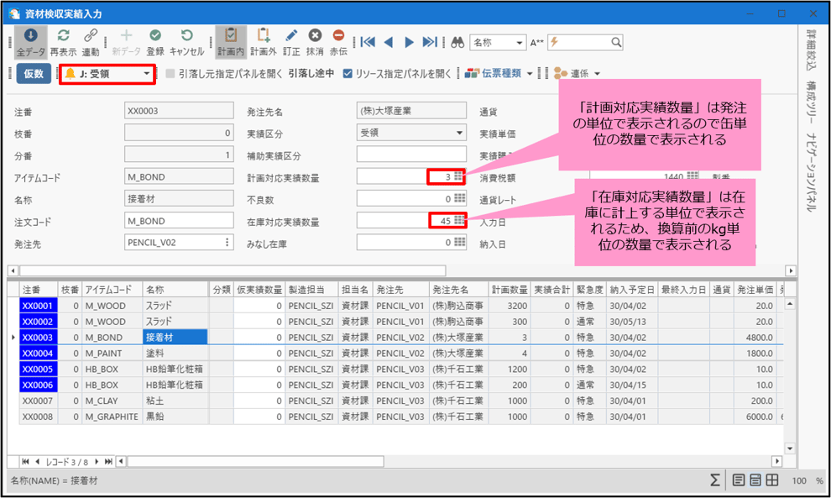Image resolution: width=831 pixels, height=498 pixels.
Task: Click the 再表示 refresh icon
Action: (63, 36)
